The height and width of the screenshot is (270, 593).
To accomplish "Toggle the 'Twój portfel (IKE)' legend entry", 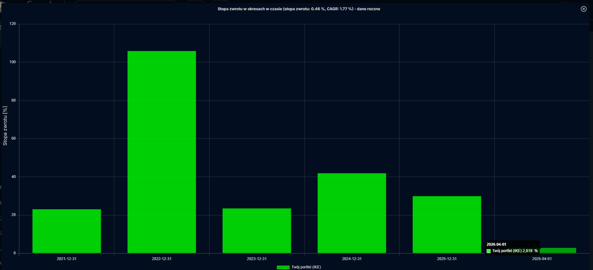I will pos(299,268).
